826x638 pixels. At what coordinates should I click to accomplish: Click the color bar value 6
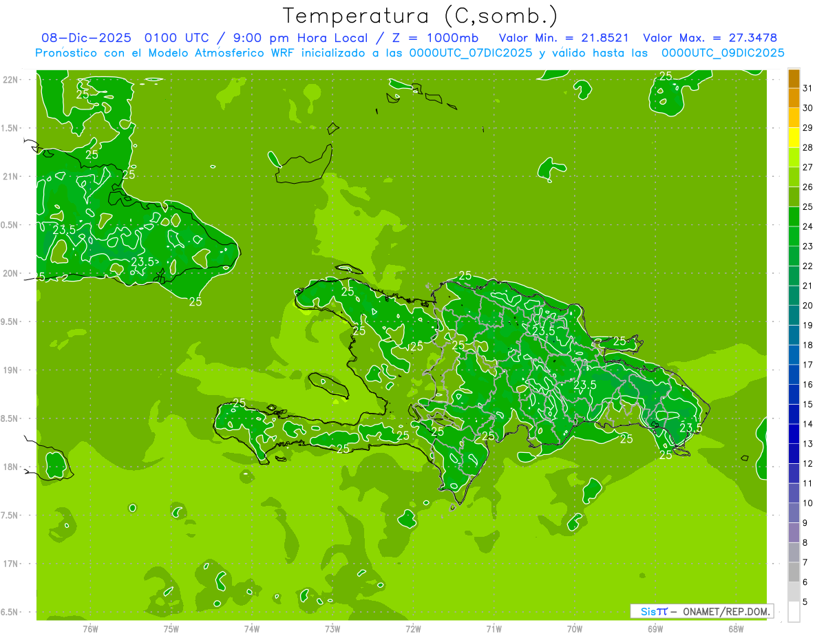point(805,582)
